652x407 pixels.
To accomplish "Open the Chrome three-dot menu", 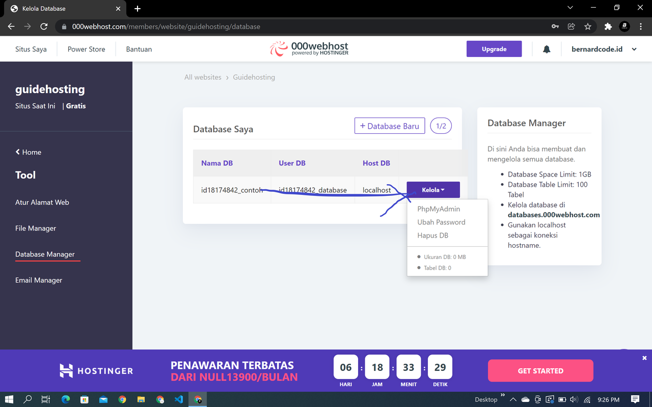I will tap(641, 26).
